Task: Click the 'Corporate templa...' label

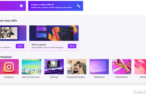Action: pyautogui.click(x=76, y=77)
